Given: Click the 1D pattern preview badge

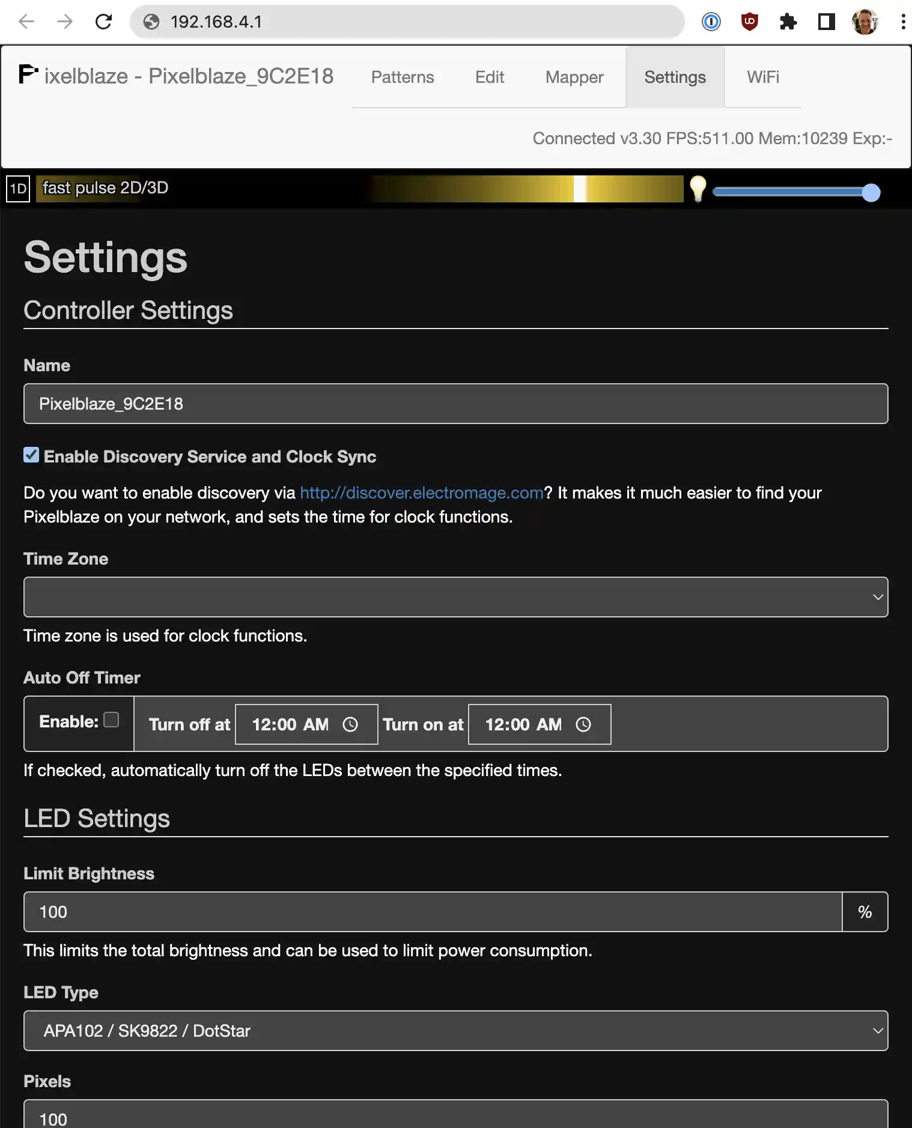Looking at the screenshot, I should [18, 189].
